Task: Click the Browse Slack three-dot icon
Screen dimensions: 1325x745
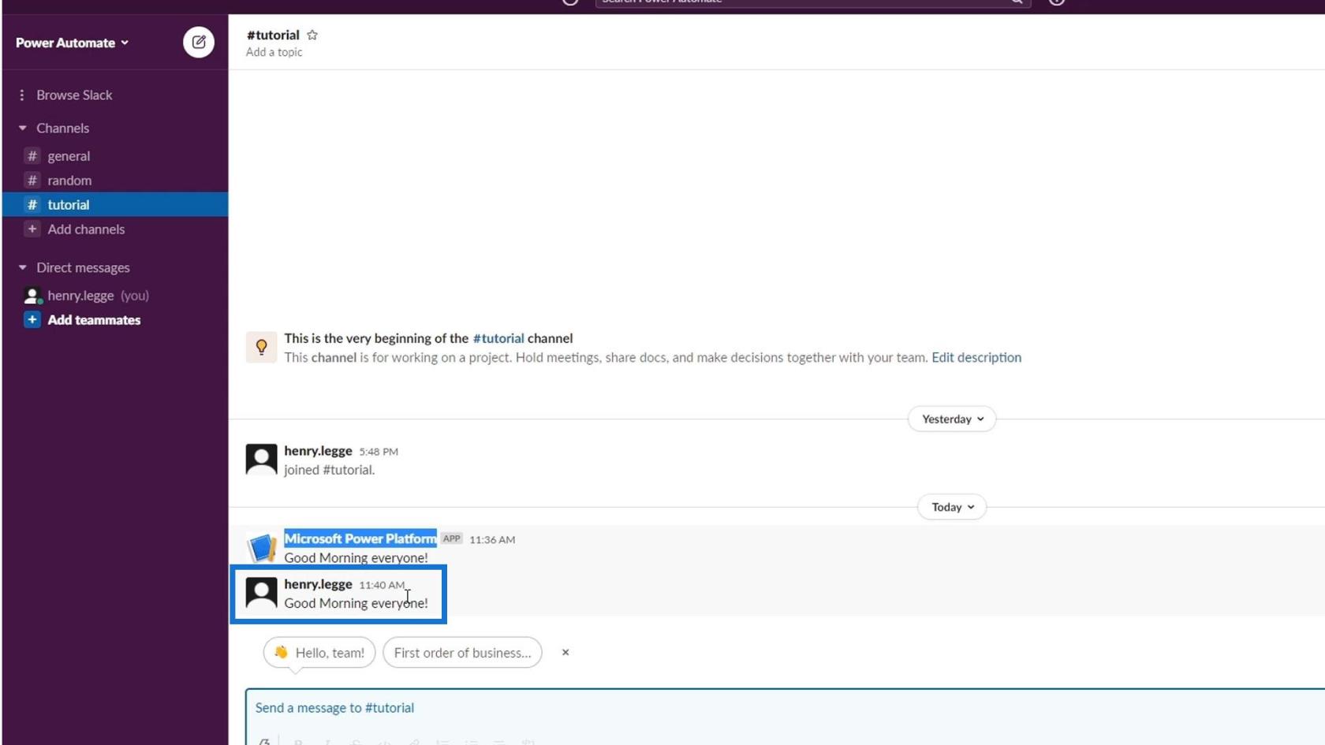Action: pos(22,95)
